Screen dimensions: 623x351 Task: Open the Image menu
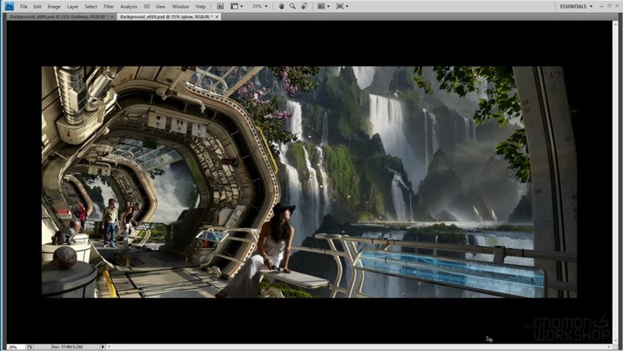tap(54, 6)
